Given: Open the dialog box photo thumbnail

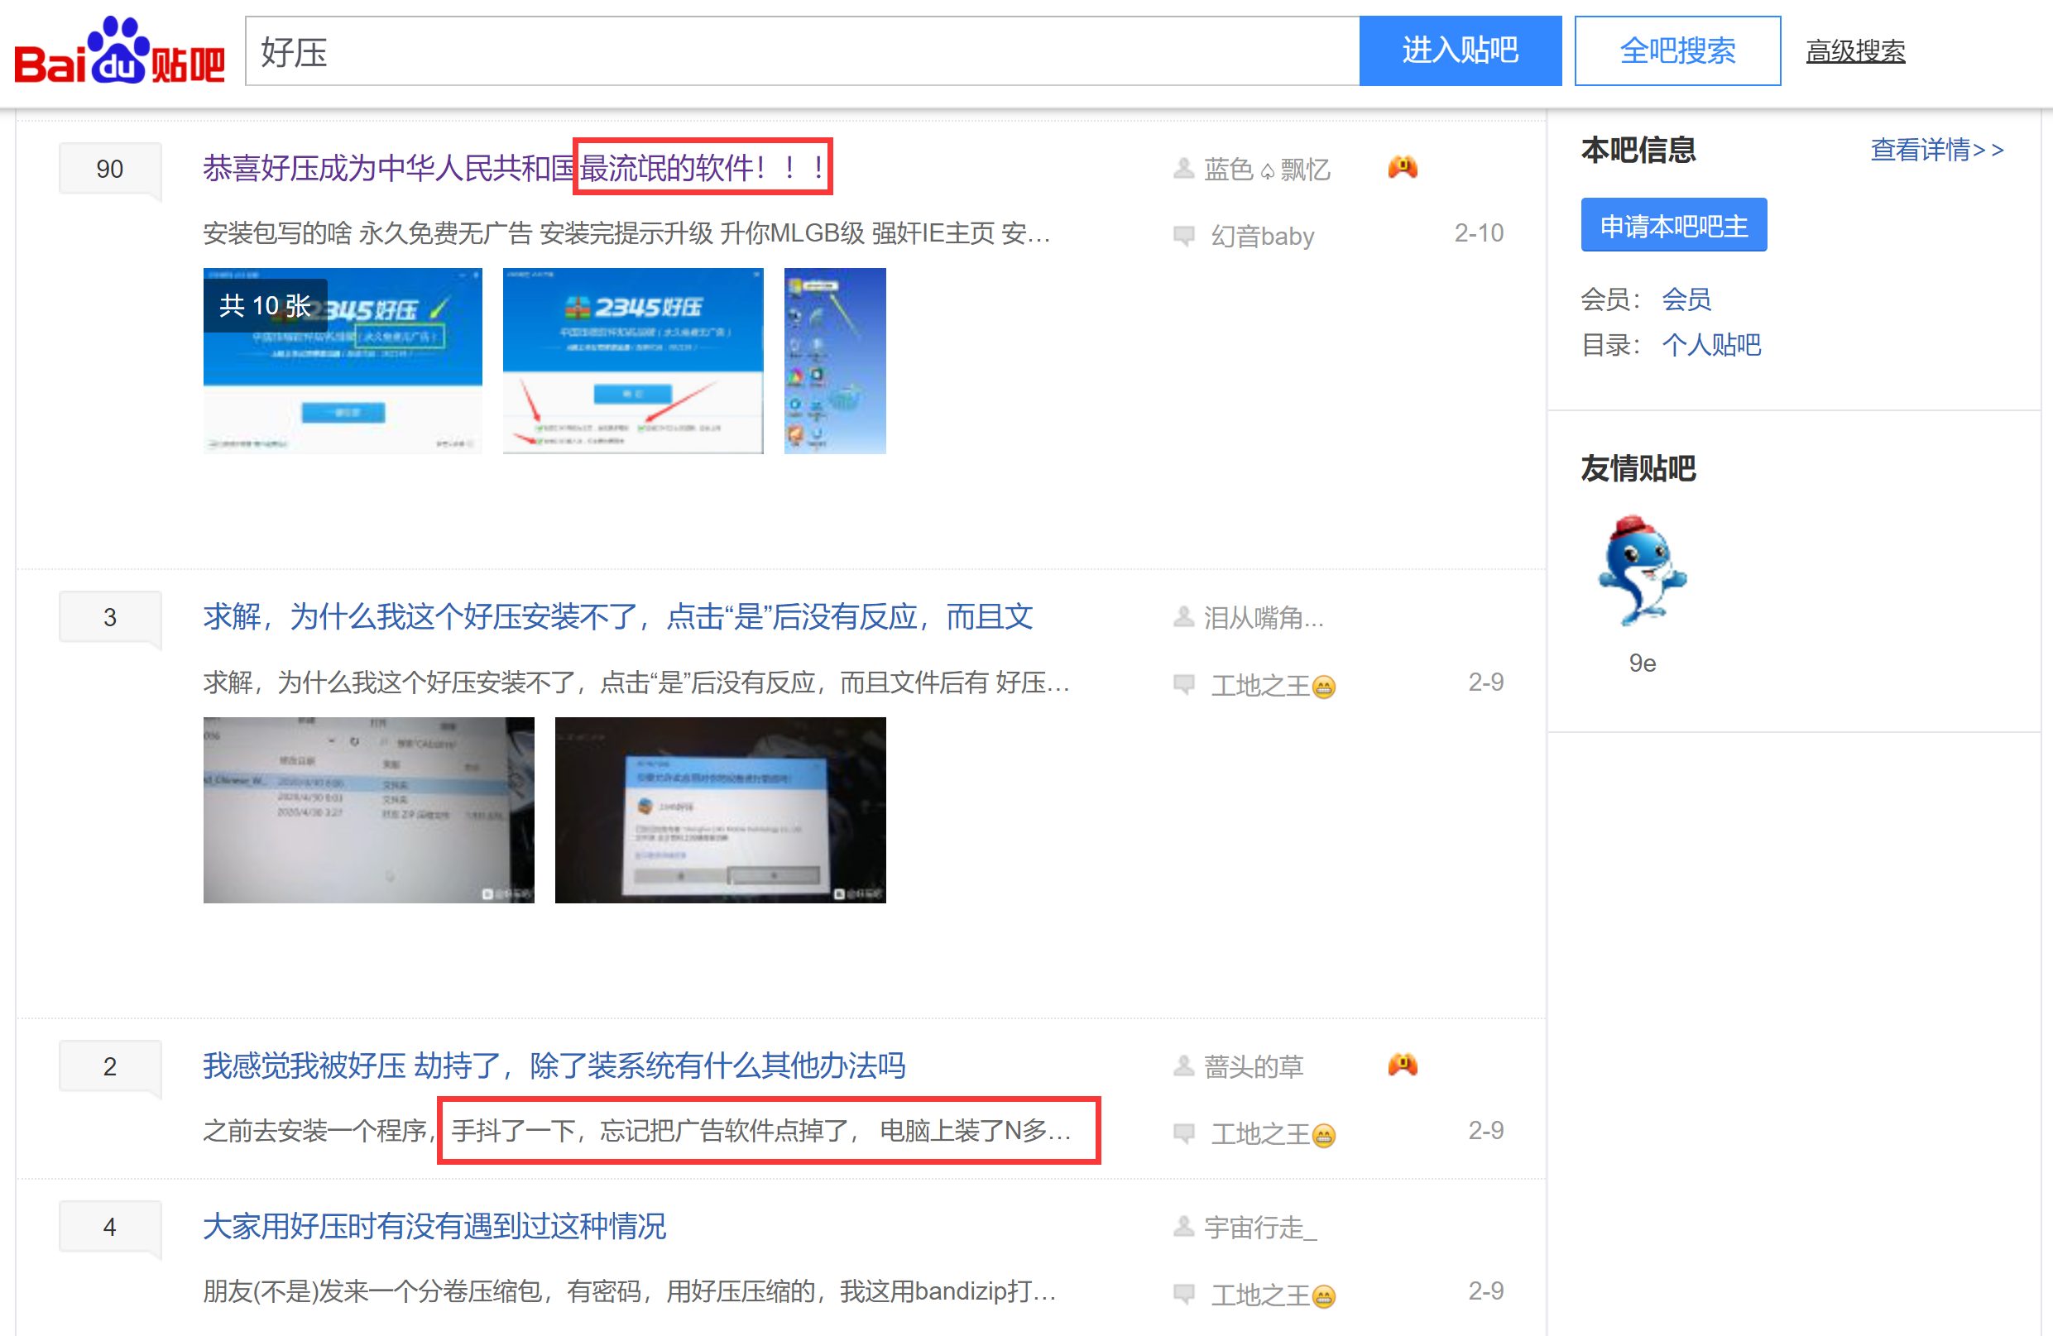Looking at the screenshot, I should coord(720,810).
